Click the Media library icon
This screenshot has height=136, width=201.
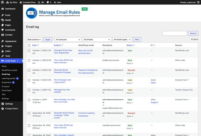point(3,20)
